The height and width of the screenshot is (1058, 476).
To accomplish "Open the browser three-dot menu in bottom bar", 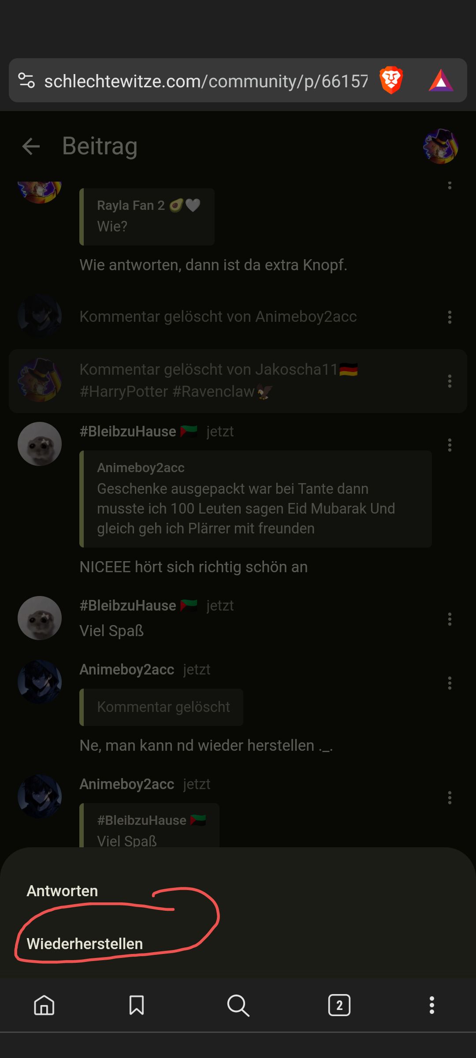I will pyautogui.click(x=432, y=1006).
